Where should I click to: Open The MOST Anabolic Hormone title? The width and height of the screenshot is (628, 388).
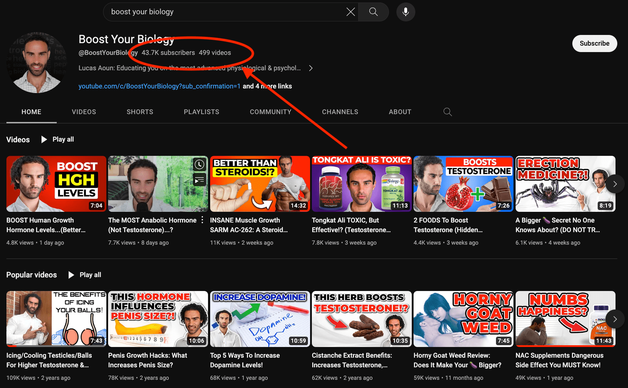point(152,225)
